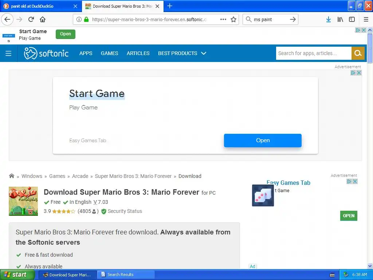Image resolution: width=373 pixels, height=280 pixels.
Task: Open a new tab with plus button
Action: [x=170, y=6]
